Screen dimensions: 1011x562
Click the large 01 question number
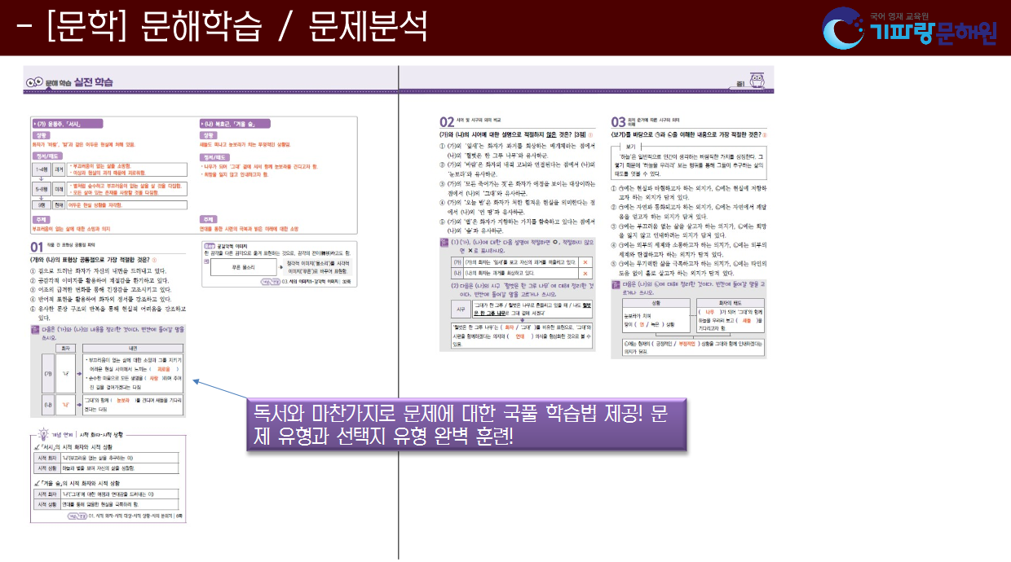[38, 247]
